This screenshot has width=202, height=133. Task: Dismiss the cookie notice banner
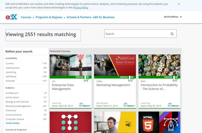click(x=179, y=4)
